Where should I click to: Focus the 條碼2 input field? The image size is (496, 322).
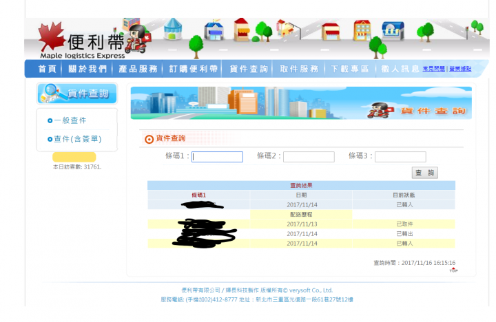[309, 157]
